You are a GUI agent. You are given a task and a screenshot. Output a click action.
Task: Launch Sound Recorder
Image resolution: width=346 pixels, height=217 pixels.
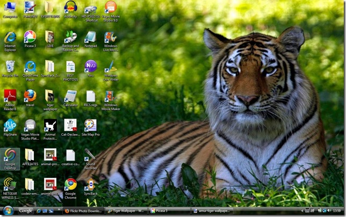91,159
